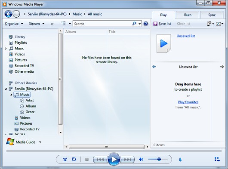Click the Unsaved list title link

point(186,36)
